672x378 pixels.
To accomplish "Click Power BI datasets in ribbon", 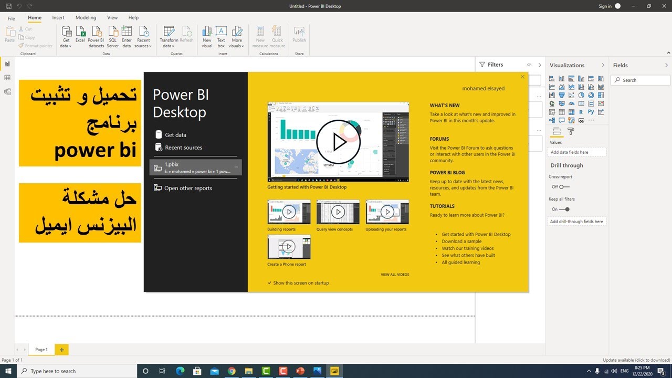I will 96,37.
